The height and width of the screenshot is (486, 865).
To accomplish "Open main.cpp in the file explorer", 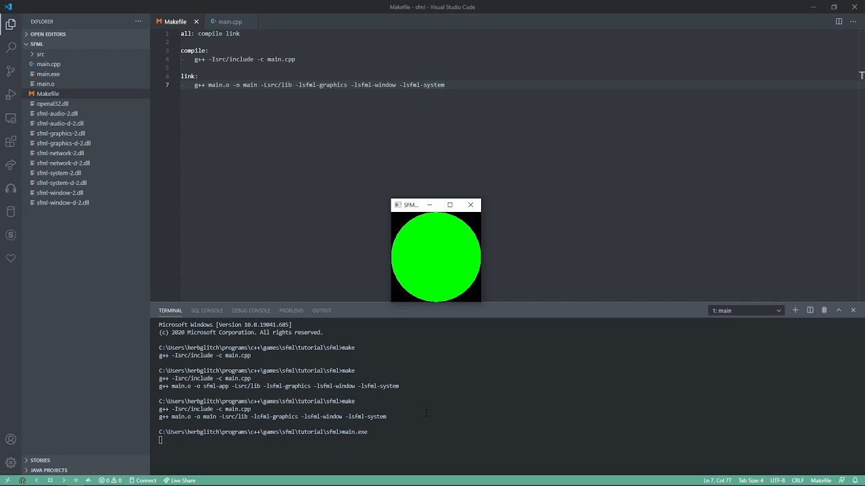I will point(86,64).
